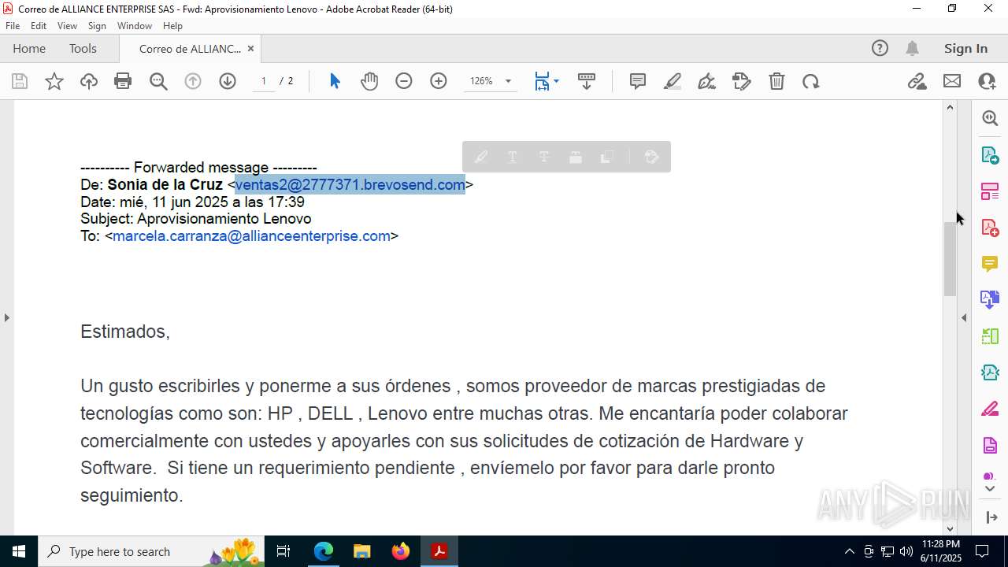Open the Edit menu

click(39, 25)
